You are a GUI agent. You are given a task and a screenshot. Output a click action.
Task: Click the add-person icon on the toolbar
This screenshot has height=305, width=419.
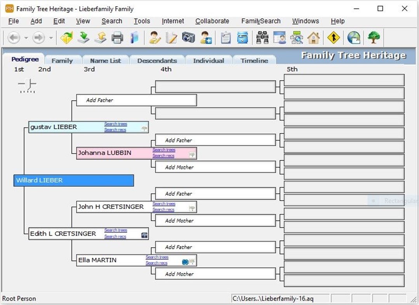205,38
